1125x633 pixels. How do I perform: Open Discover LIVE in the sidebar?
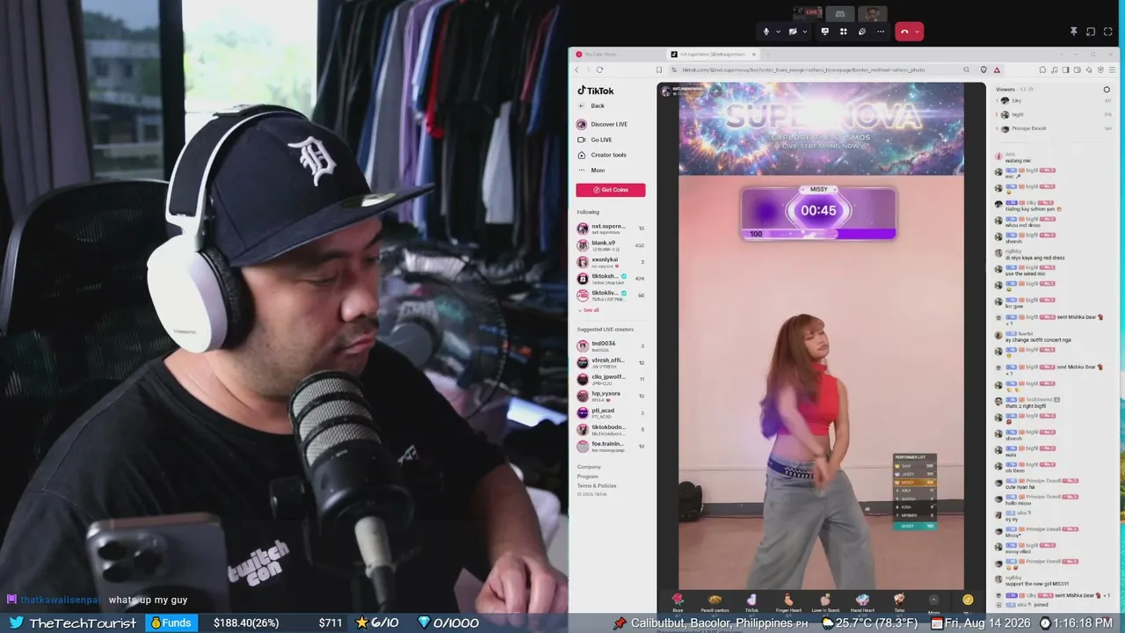coord(602,124)
